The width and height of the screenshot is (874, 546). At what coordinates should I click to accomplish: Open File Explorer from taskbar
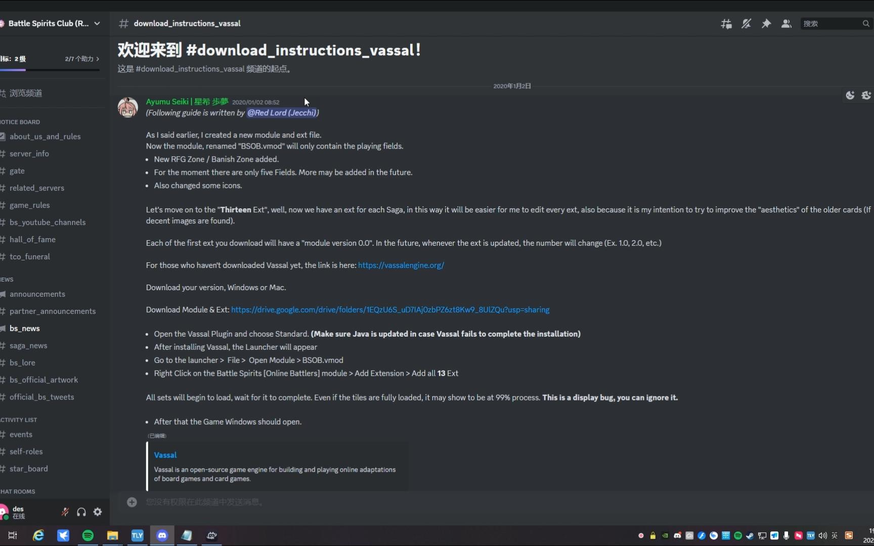pos(112,535)
